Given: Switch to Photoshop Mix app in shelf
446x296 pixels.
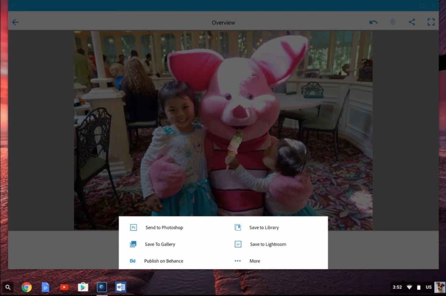Looking at the screenshot, I should tap(102, 287).
